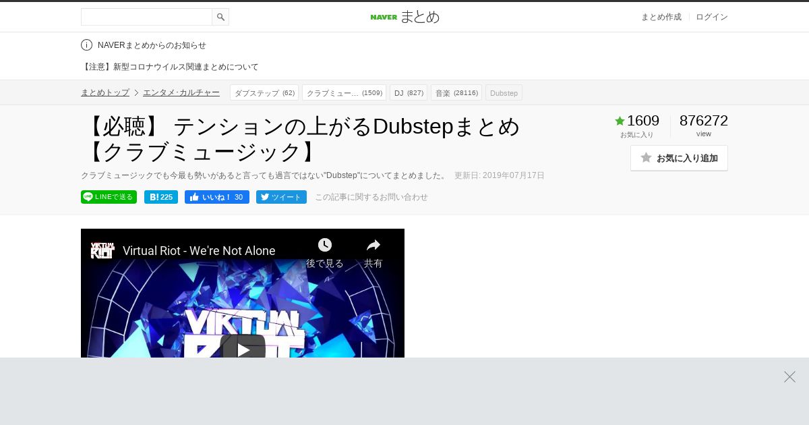Click the 876272 view count
Screen dimensions: 809x425
(704, 121)
